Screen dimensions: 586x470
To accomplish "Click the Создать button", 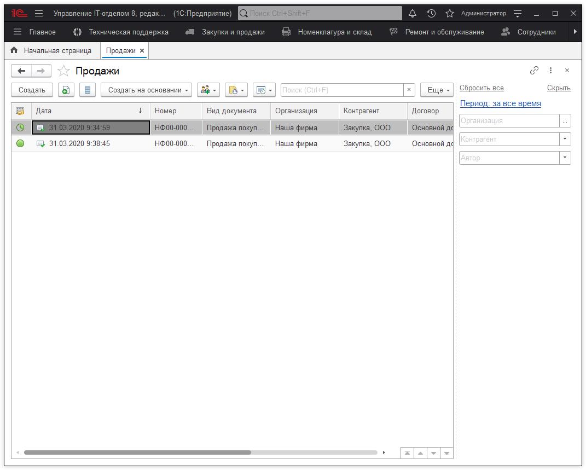I will tap(32, 90).
